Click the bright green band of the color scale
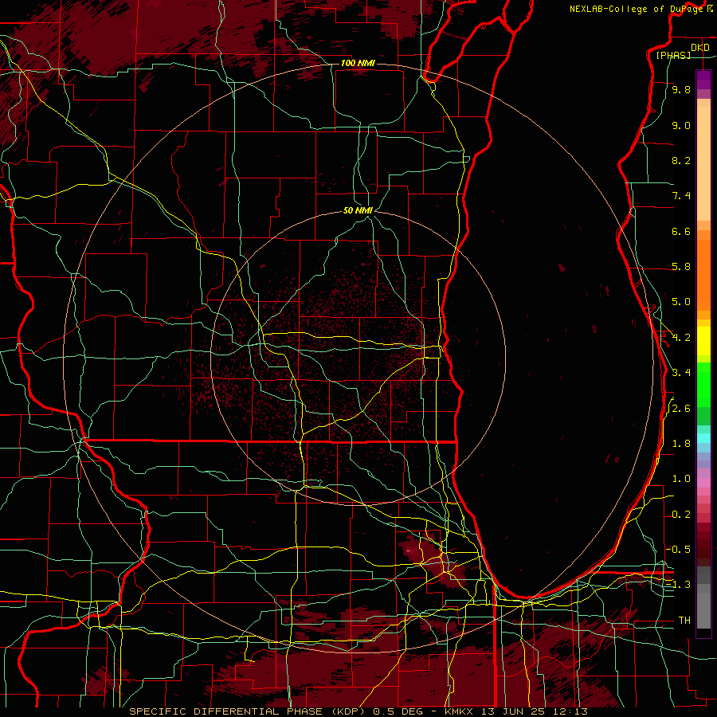 [x=703, y=384]
